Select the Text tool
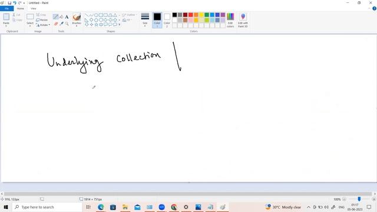This screenshot has height=212, width=377. 67,16
